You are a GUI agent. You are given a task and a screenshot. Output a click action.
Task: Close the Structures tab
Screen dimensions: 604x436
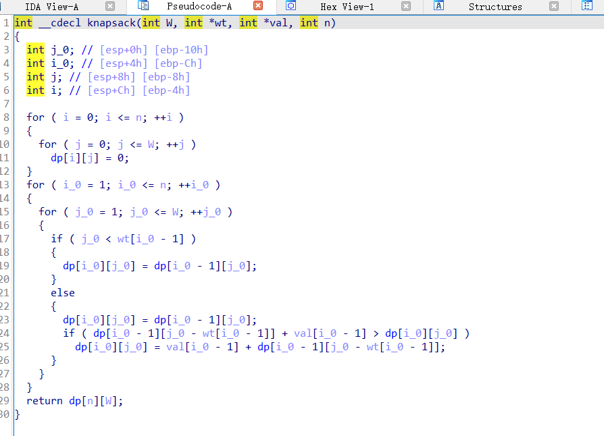[554, 6]
